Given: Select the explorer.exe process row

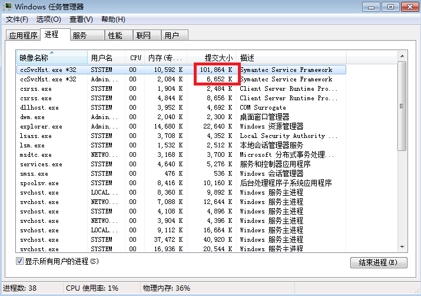Looking at the screenshot, I should 41,126.
